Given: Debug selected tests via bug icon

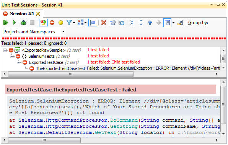Looking at the screenshot, I should (23, 23).
